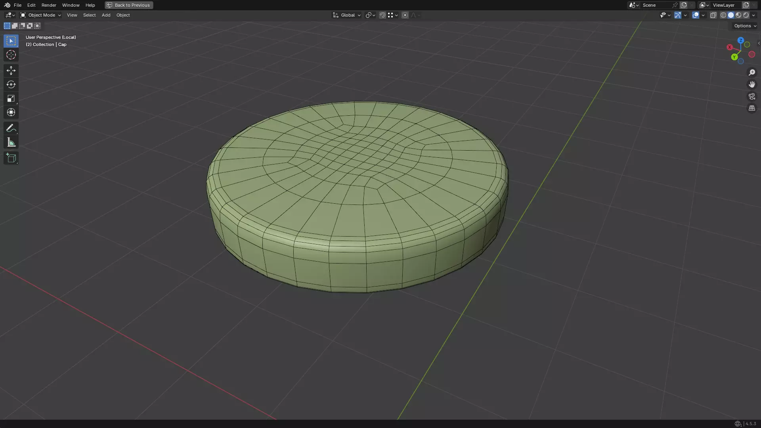Activate the Rotate tool
This screenshot has width=761, height=428.
(x=11, y=84)
